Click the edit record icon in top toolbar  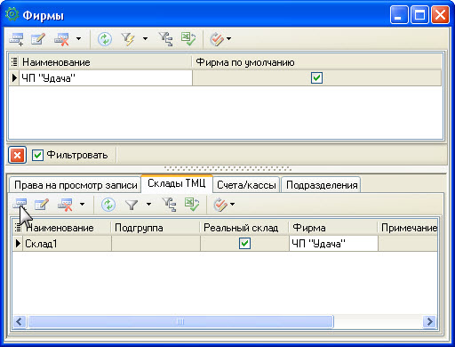38,39
